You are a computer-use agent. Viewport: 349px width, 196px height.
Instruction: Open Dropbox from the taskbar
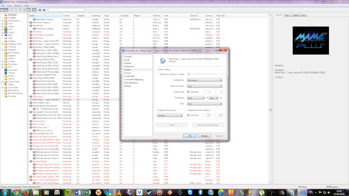click(139, 193)
